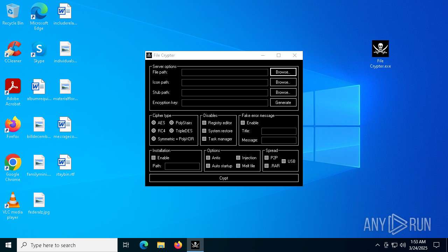Focus the Icon path text field
The width and height of the screenshot is (448, 252).
[225, 83]
